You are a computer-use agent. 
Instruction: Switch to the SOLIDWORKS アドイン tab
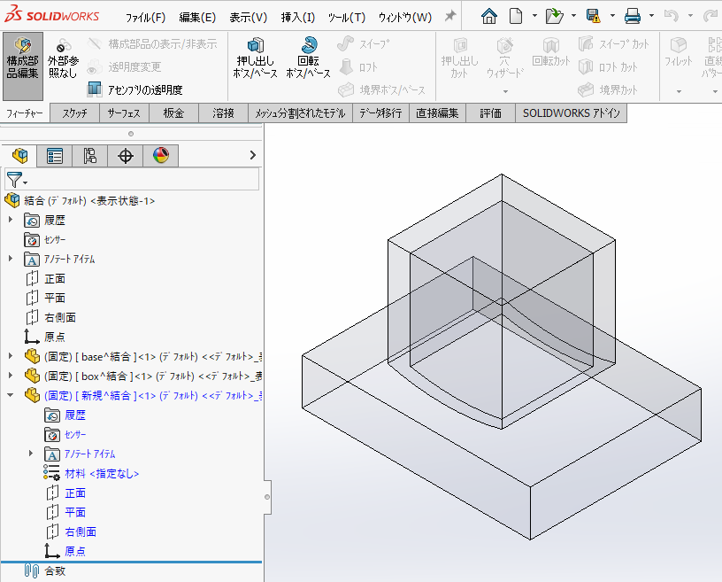tap(571, 113)
